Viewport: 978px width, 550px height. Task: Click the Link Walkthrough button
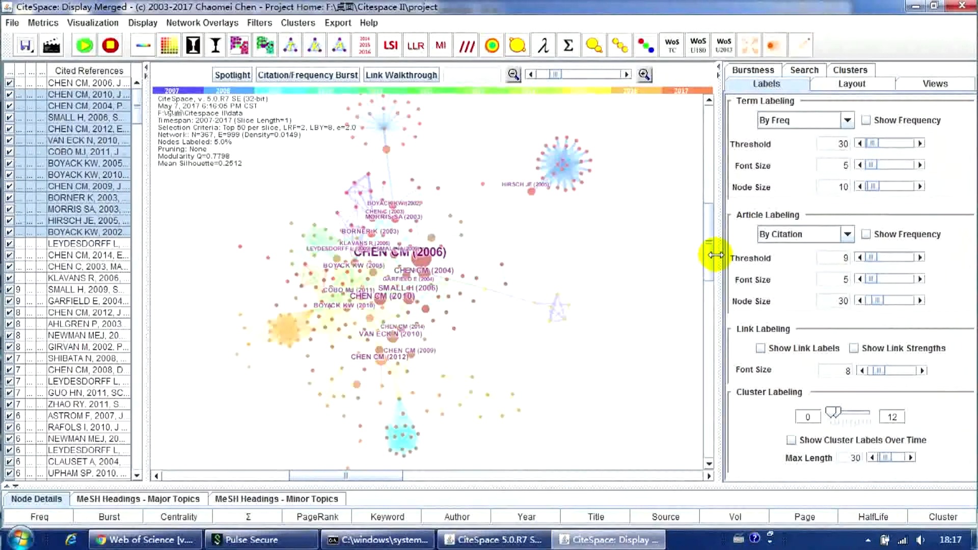[x=401, y=75]
